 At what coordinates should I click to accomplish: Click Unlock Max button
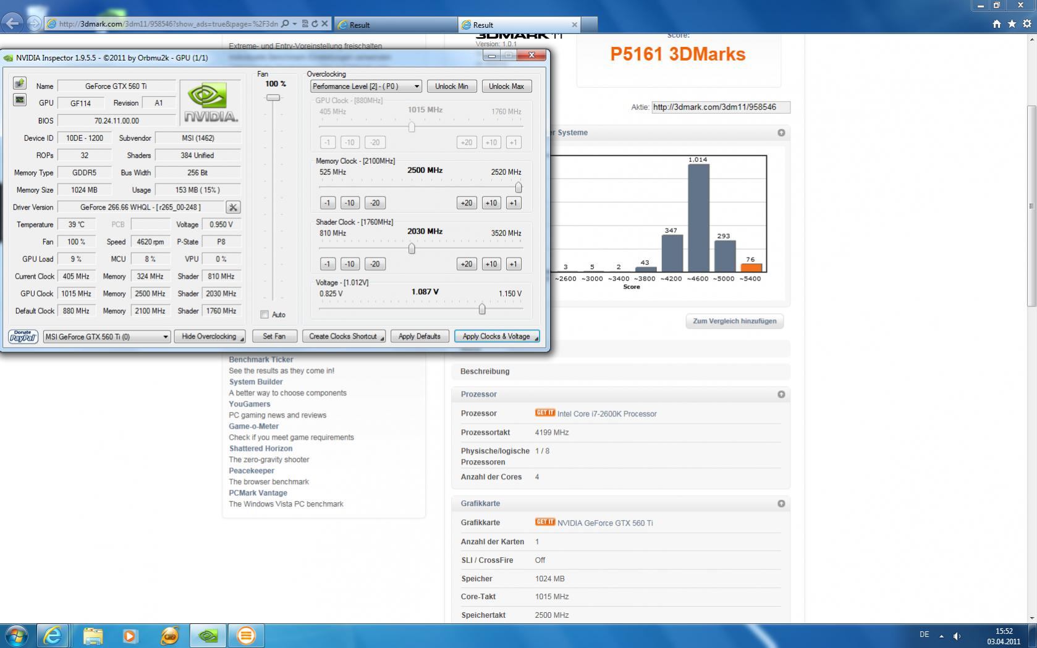pyautogui.click(x=506, y=86)
